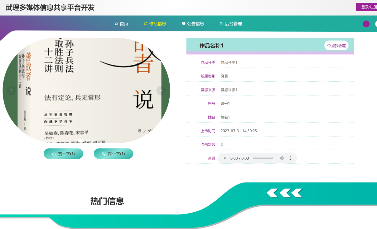Go to the 首页 nav item
Viewport: 377px width, 229px height.
coord(124,24)
